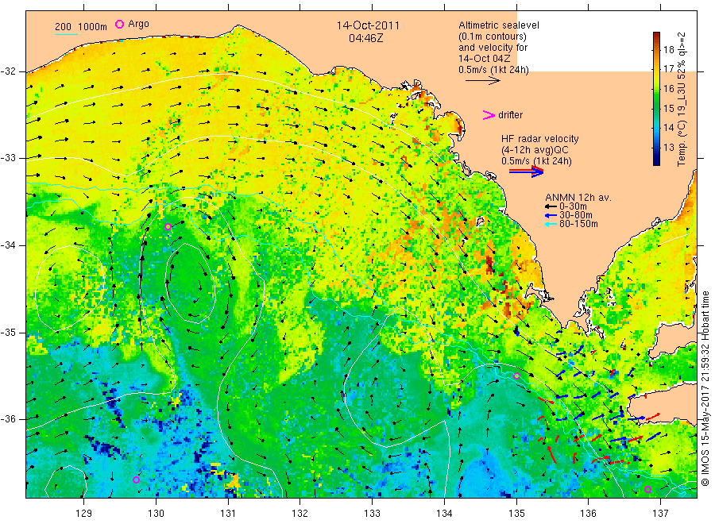Click the longitude 137 axis label

coord(660,513)
